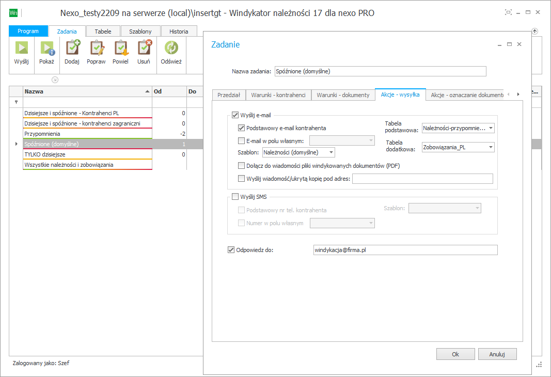Open the Szablon Należności dropdown
Viewport: 551px width, 377px height.
[x=331, y=152]
